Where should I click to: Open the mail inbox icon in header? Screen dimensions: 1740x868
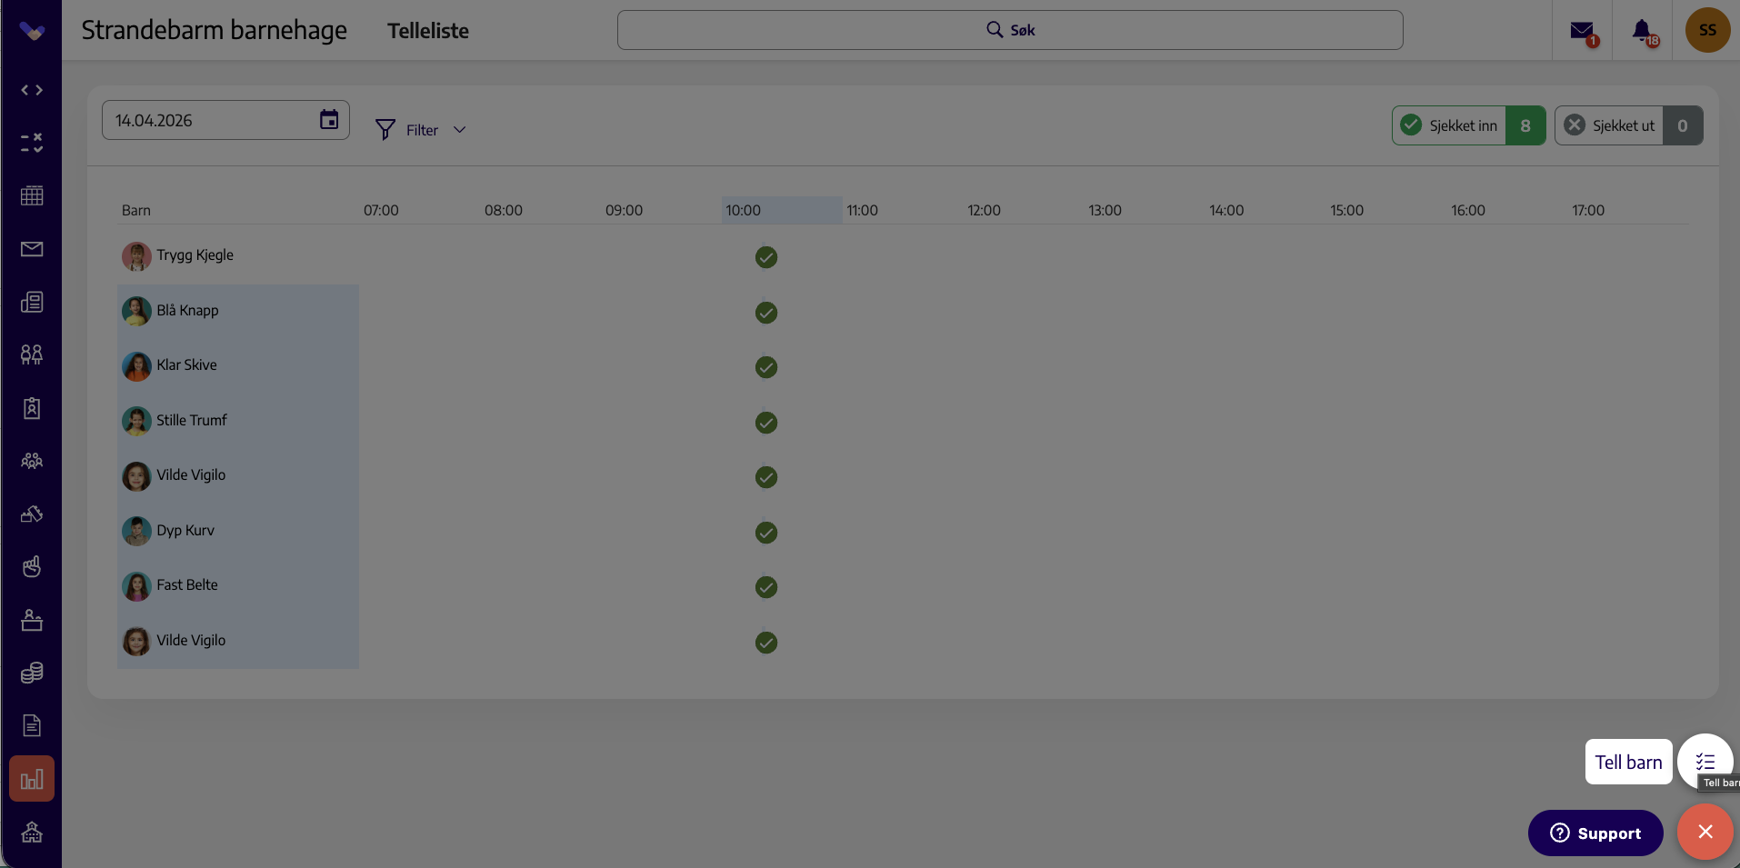coord(1582,31)
